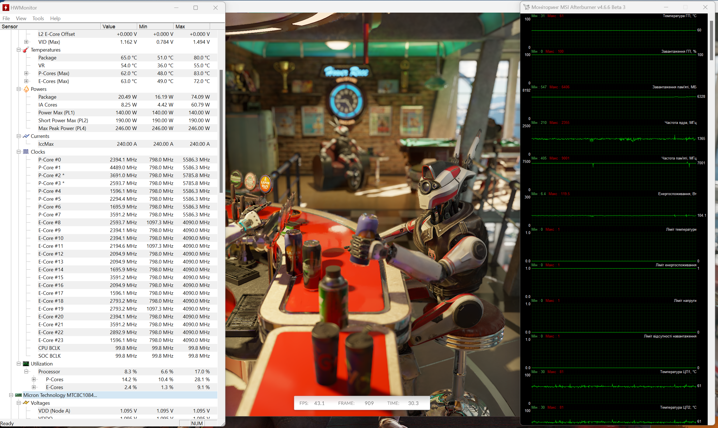The height and width of the screenshot is (428, 718).
Task: Open the Tools menu
Action: 38,18
